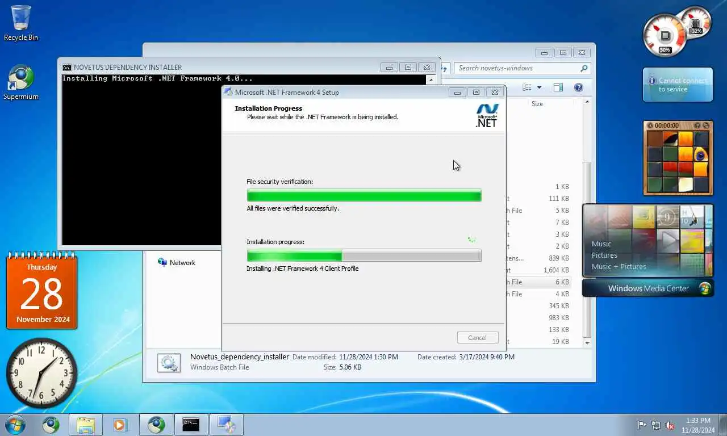
Task: Click the large CPU usage meter gadget
Action: pyautogui.click(x=665, y=36)
